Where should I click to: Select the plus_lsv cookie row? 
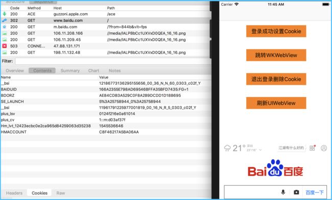(105, 114)
